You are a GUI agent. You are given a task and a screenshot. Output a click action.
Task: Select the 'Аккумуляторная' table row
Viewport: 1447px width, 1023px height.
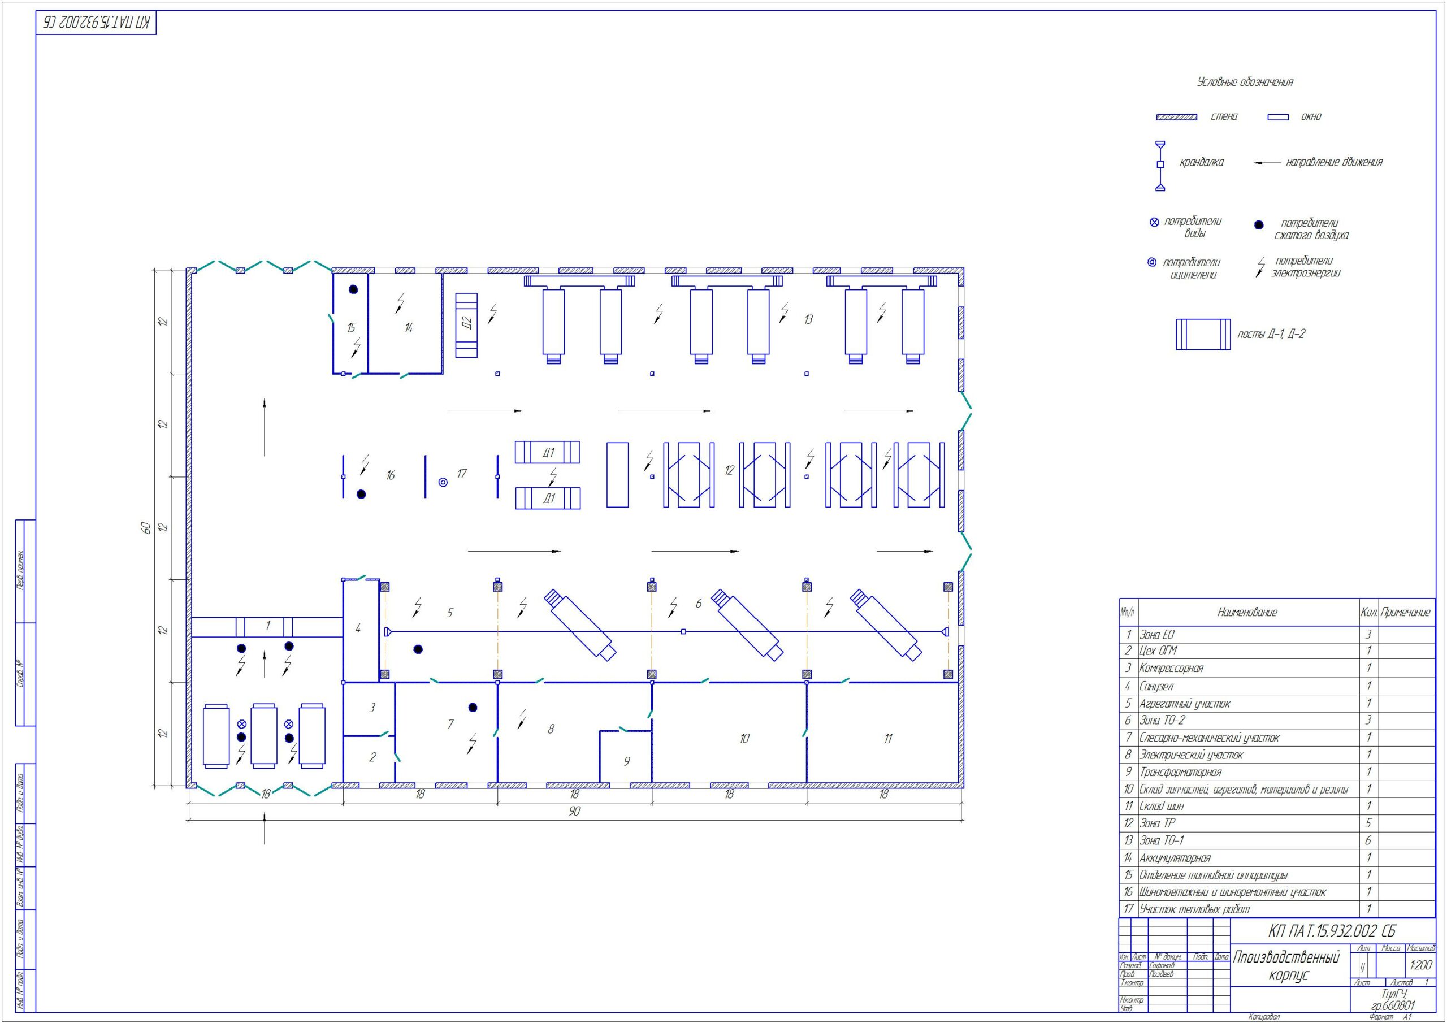(x=1277, y=858)
